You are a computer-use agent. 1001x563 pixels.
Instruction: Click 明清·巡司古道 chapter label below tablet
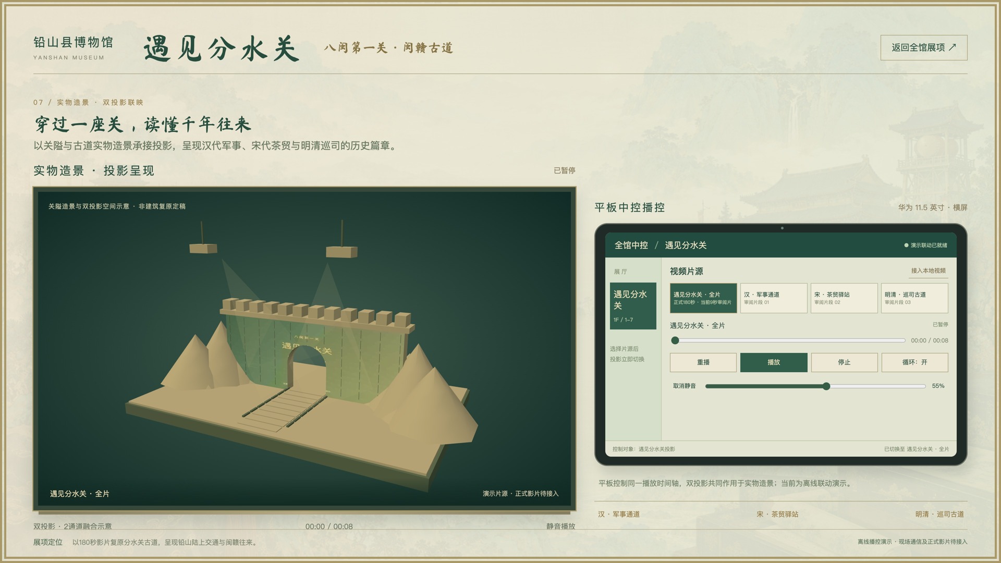coord(939,514)
